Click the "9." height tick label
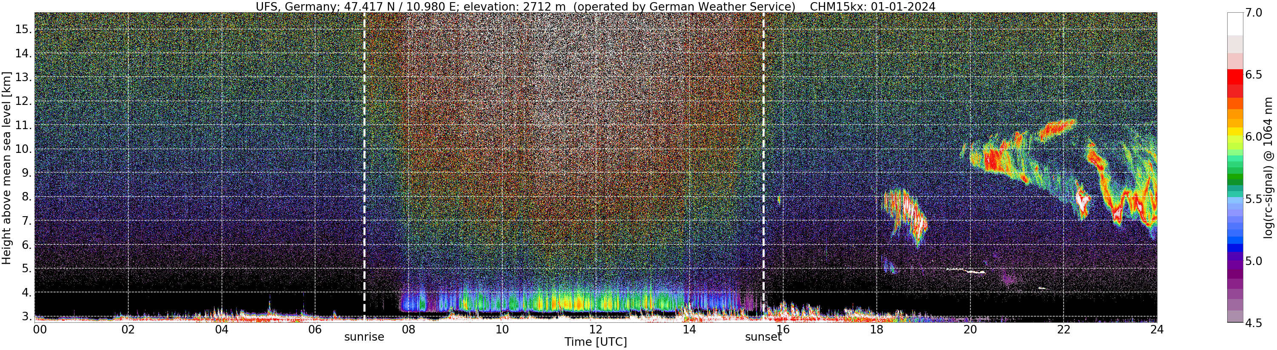This screenshot has height=350, width=1277. 27,173
